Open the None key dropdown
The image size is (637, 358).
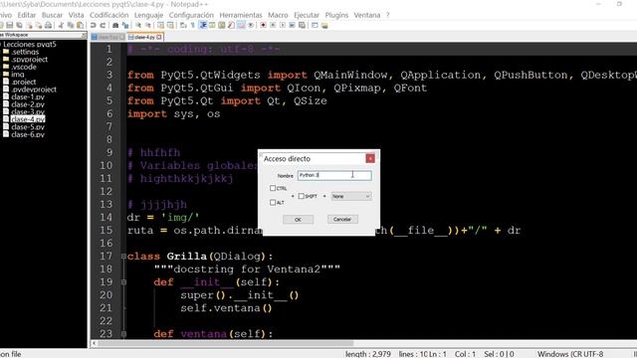[351, 196]
